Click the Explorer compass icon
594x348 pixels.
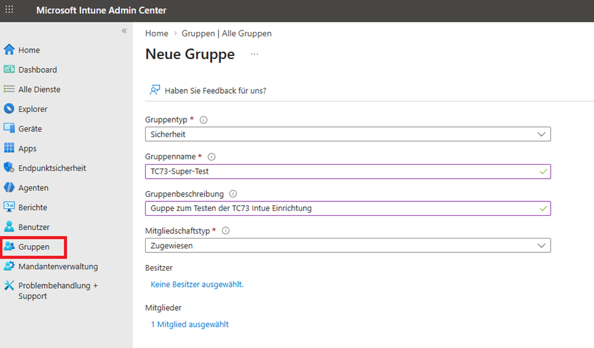coord(9,109)
